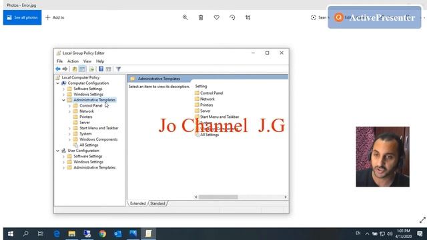Open the Windows Start menu
Viewport: 427px width, 240px height.
[11, 234]
